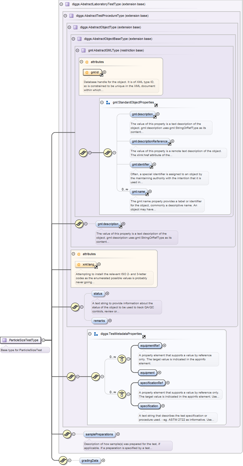
Task: Click the sequence icon before status element
Action: pyautogui.click(x=75, y=307)
